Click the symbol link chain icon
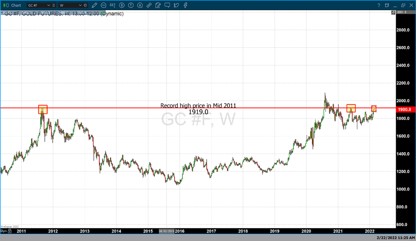 (x=149, y=5)
